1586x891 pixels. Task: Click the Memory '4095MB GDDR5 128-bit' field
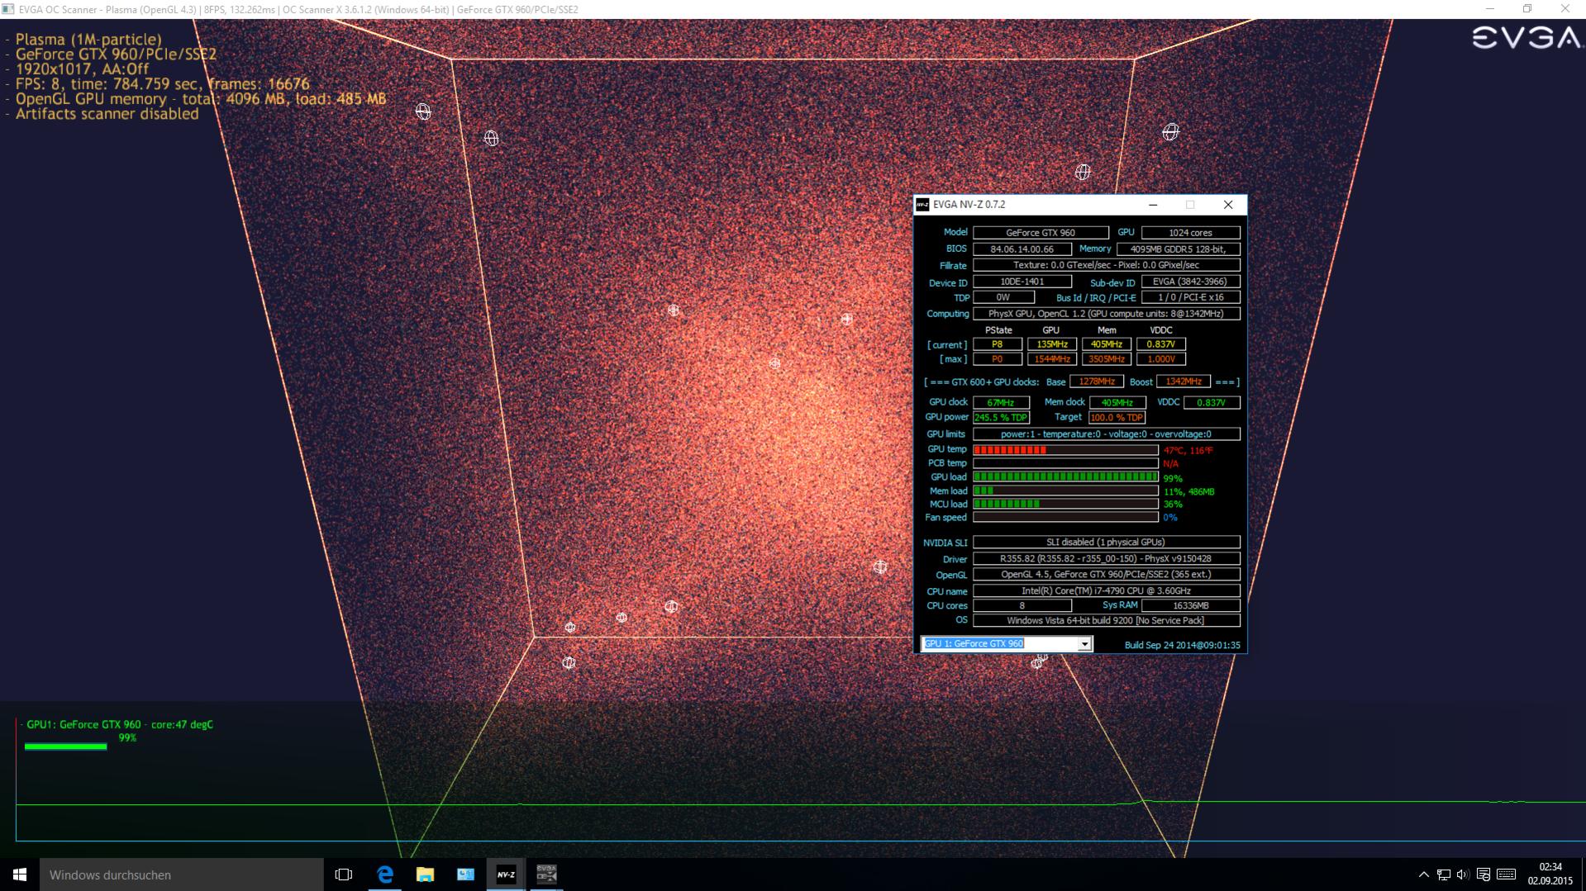tap(1179, 249)
